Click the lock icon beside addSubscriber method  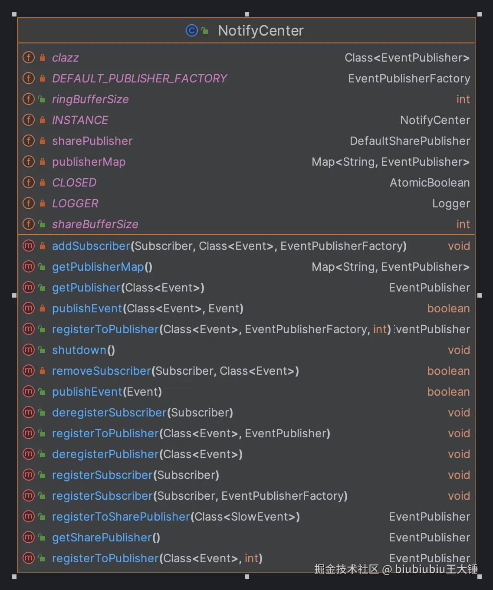point(43,246)
